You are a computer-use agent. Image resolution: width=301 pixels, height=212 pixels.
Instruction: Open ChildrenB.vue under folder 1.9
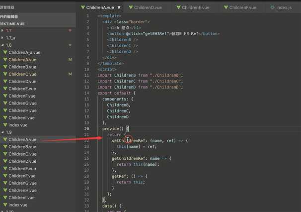pyautogui.click(x=22, y=147)
